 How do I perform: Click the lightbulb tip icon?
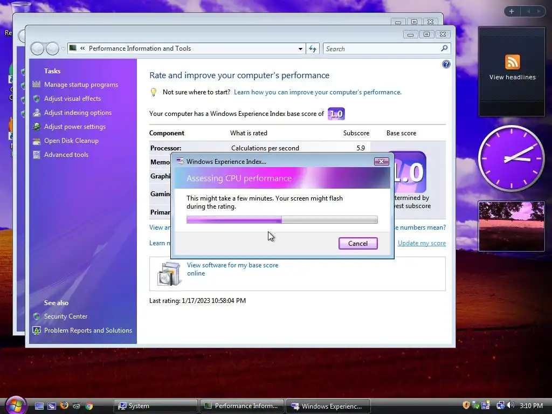click(x=153, y=92)
